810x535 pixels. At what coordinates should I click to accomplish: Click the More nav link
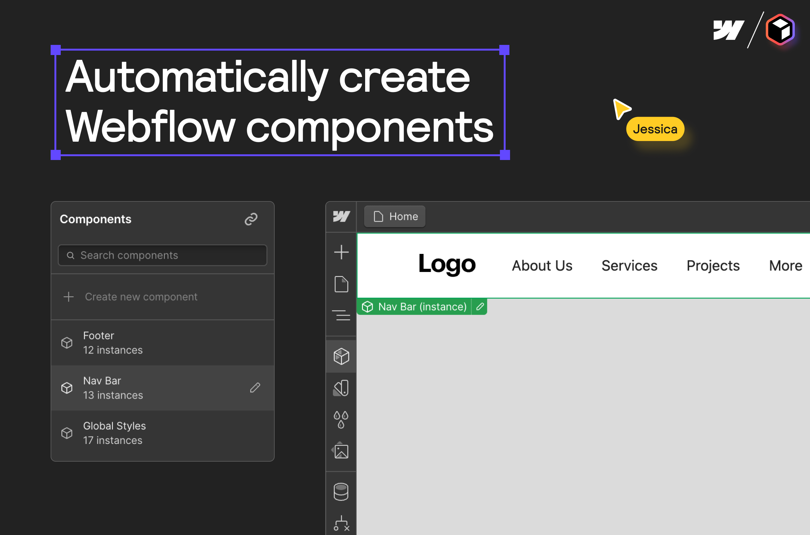point(786,266)
